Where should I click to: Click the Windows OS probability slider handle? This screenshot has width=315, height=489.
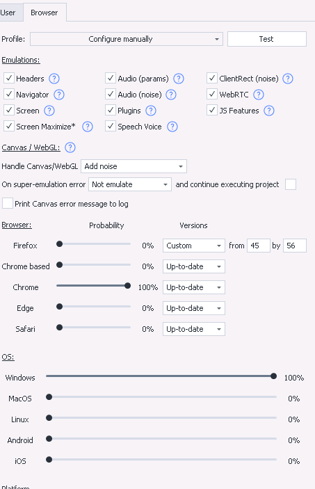pos(273,376)
